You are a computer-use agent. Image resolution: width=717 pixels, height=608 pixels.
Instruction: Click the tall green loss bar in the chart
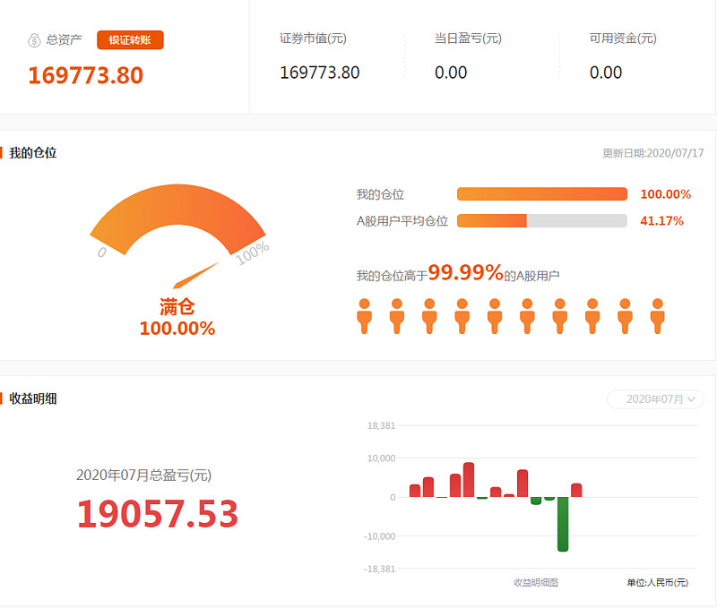click(x=563, y=524)
